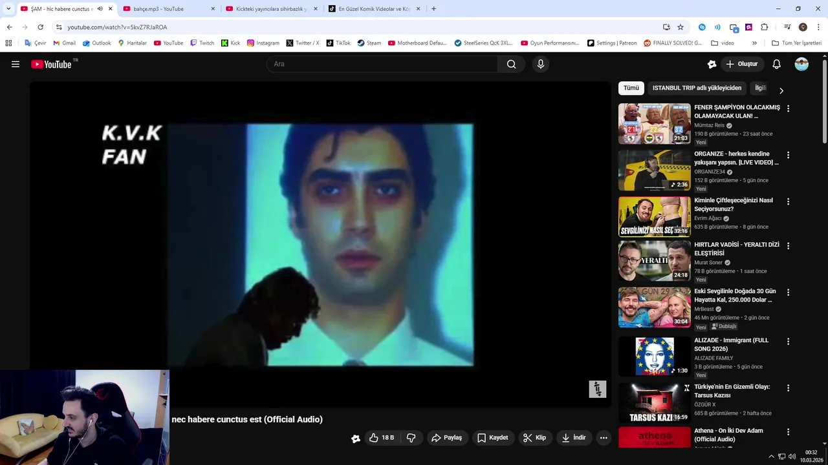Viewport: 828px width, 465px height.
Task: Open a new browser tab
Action: [433, 9]
